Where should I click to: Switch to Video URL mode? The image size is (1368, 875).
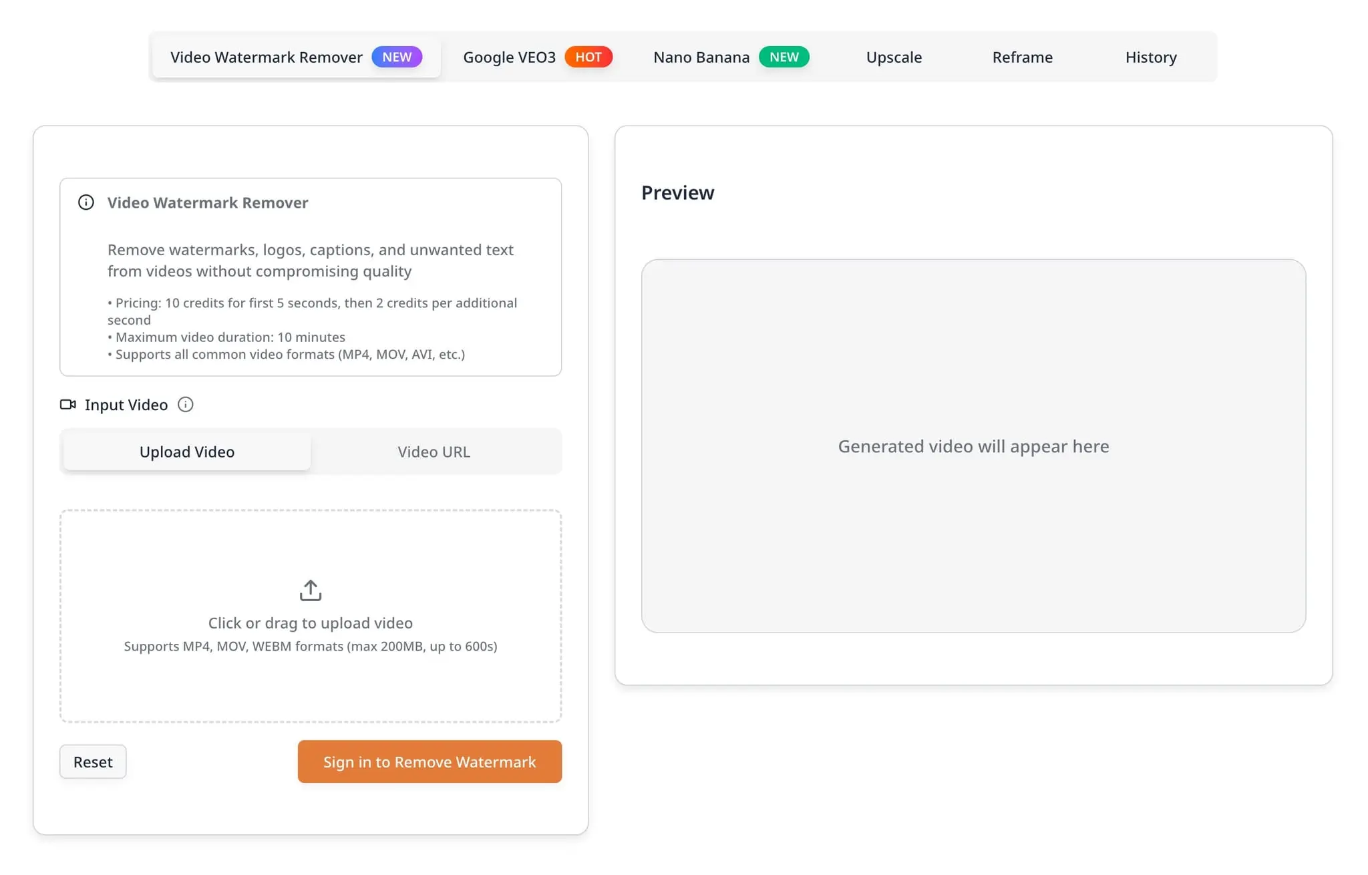tap(434, 452)
